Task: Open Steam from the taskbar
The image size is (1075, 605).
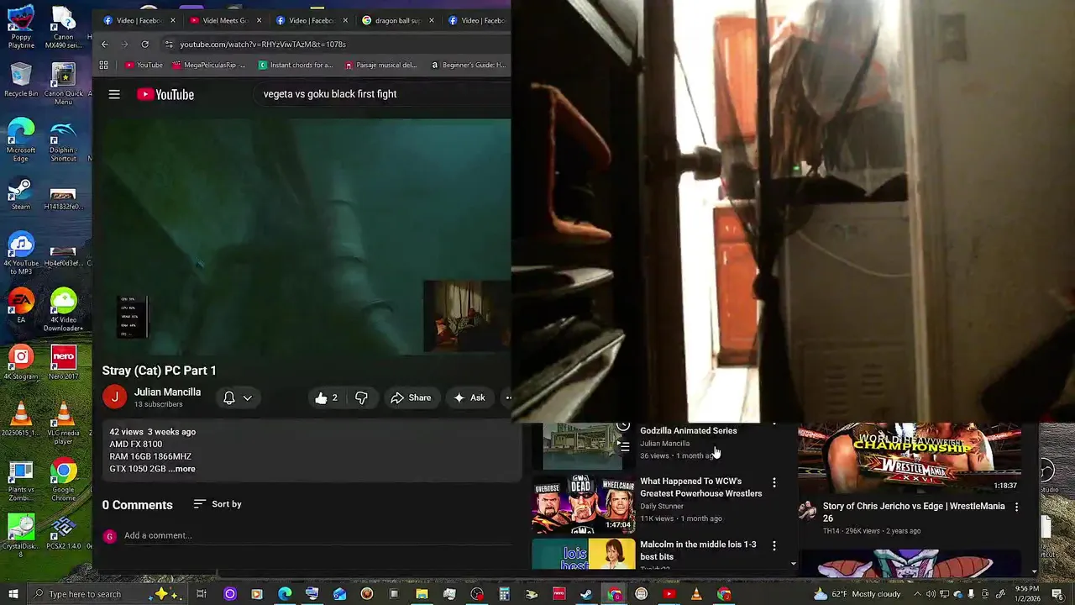Action: coord(586,594)
